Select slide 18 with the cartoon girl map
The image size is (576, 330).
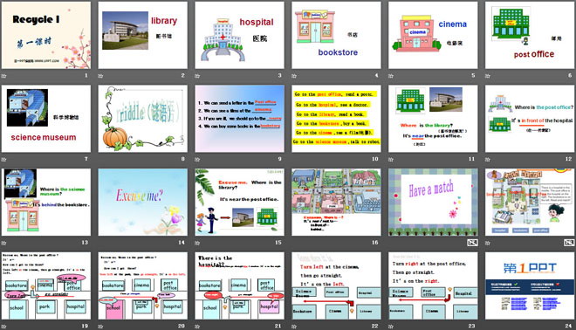530,203
